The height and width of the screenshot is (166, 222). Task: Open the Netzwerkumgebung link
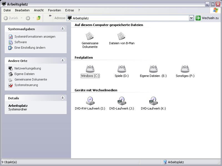coord(27,68)
